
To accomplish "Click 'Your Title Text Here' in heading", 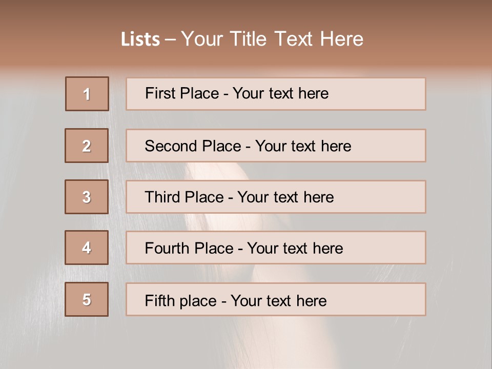I will coord(272,39).
